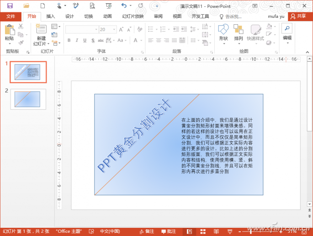Toggle Bold formatting in font group

point(69,40)
